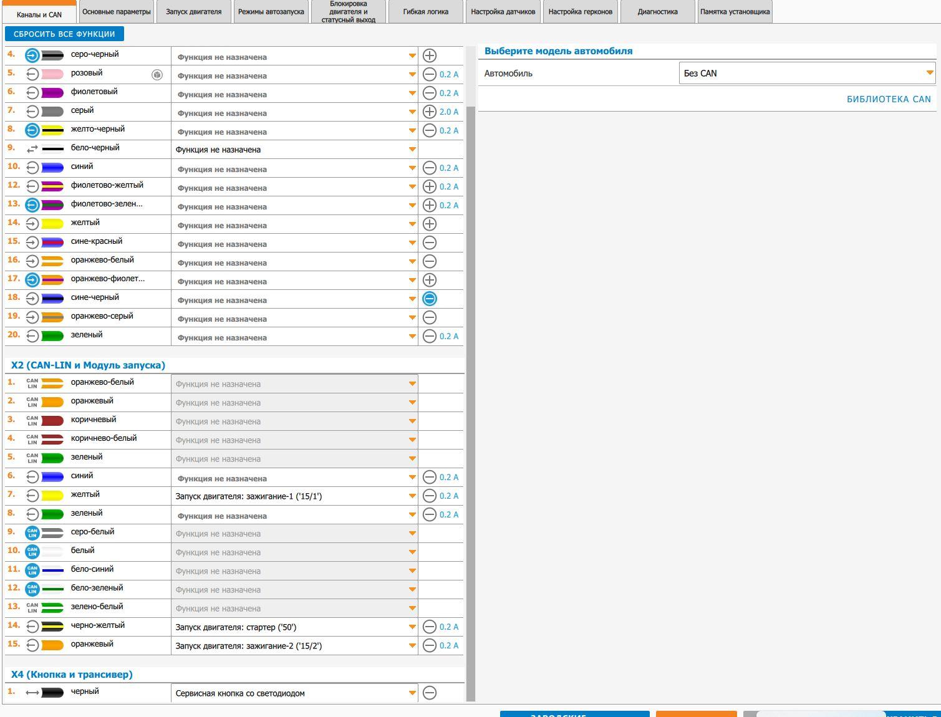Screen dimensions: 941x717
Task: Click CAN LIN icon on бело-синий row
Action: point(32,570)
